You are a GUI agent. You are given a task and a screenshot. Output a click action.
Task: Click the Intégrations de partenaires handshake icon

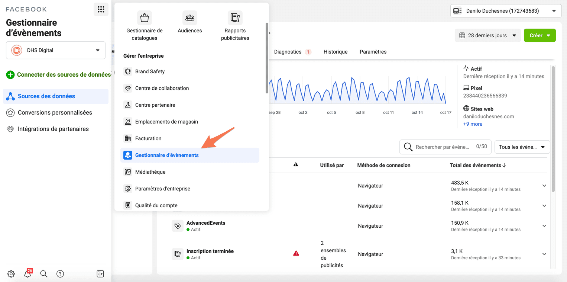pos(10,129)
